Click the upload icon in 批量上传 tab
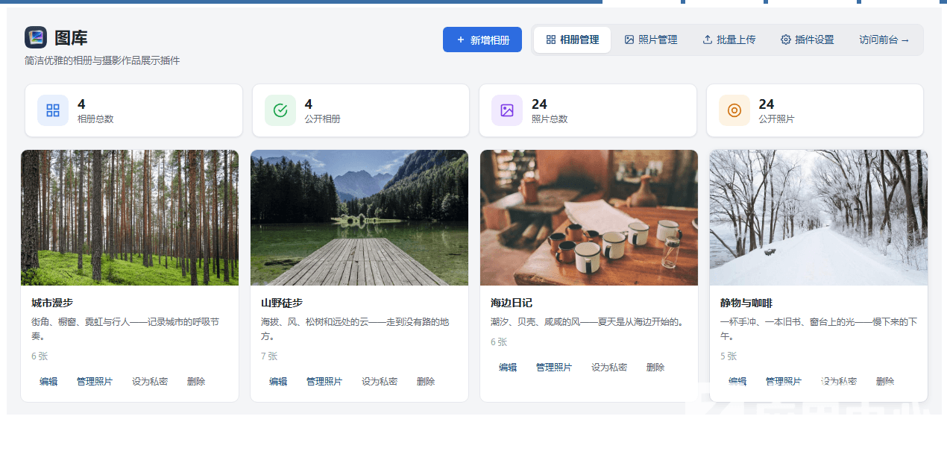Image resolution: width=947 pixels, height=466 pixels. [708, 40]
